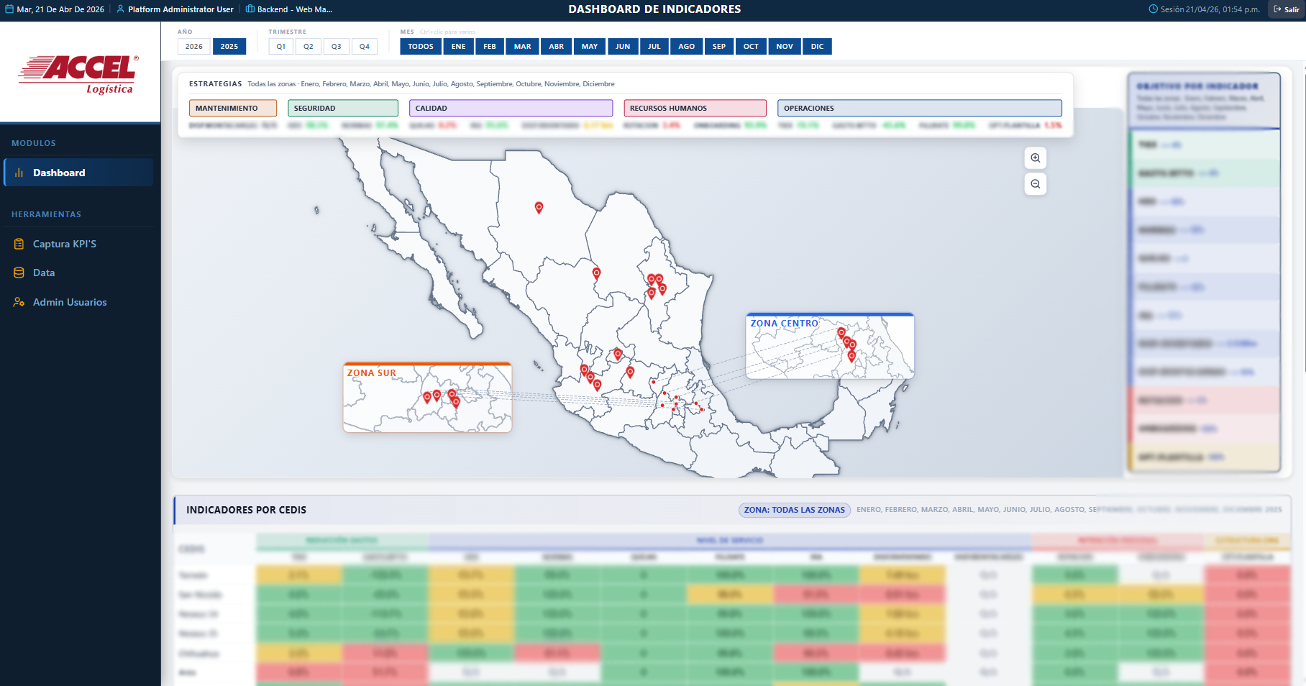The width and height of the screenshot is (1306, 686).
Task: Filter by quarter Q4
Action: 365,46
